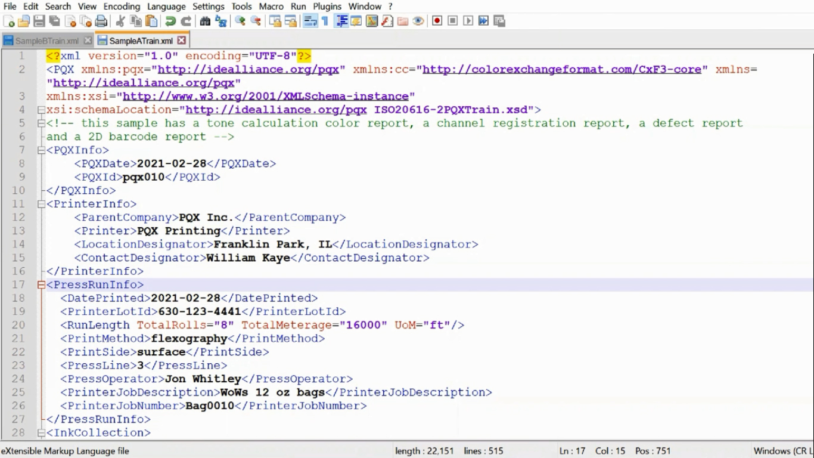The width and height of the screenshot is (814, 458).
Task: Collapse the PQXInfo element fold
Action: click(41, 150)
